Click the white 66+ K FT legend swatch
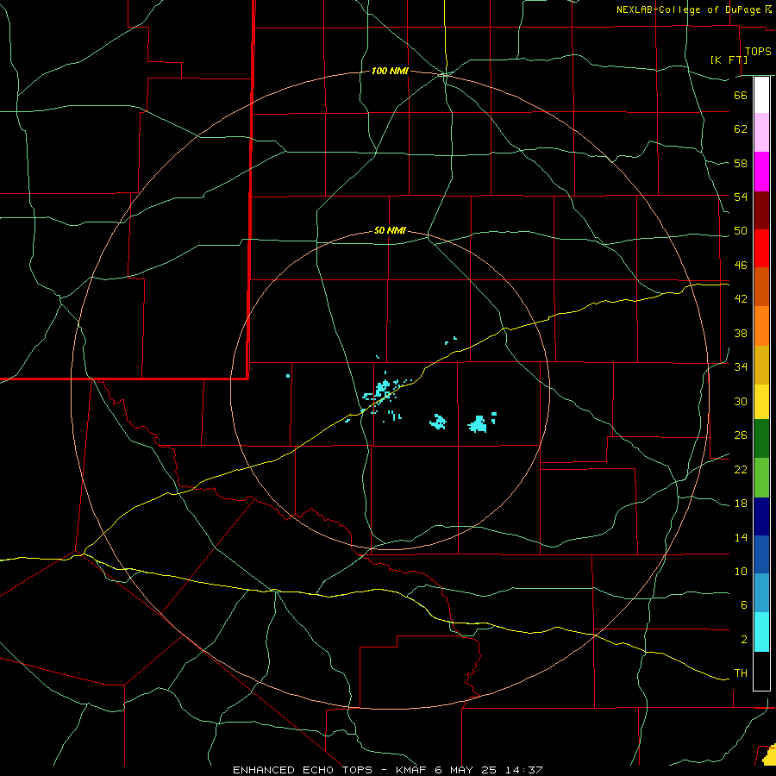The height and width of the screenshot is (776, 776). tap(761, 95)
